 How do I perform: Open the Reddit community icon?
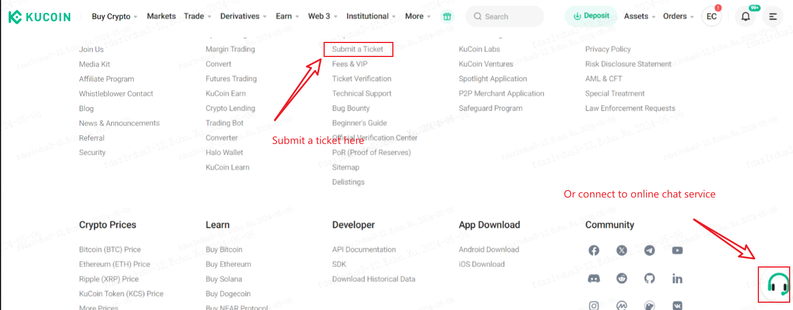[x=622, y=278]
